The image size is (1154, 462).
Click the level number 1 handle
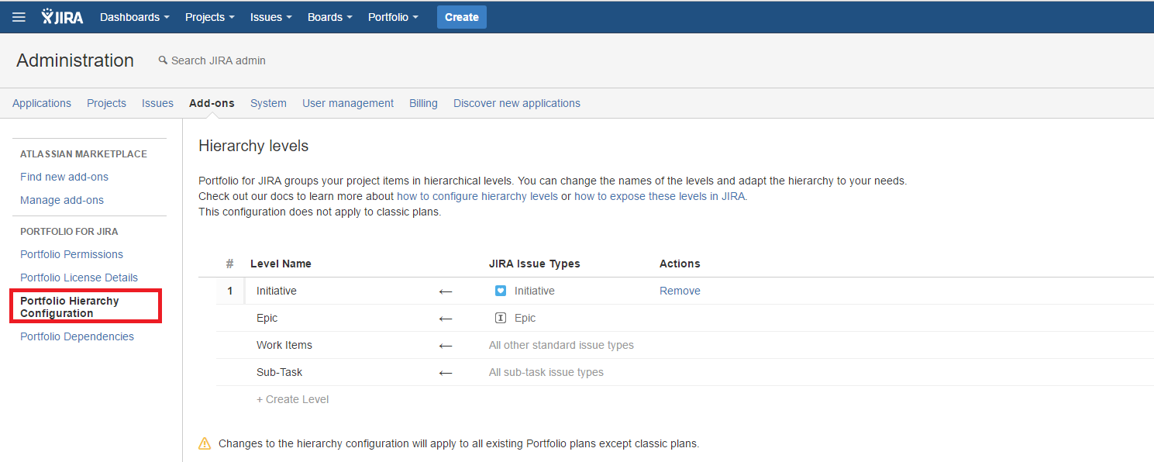230,291
